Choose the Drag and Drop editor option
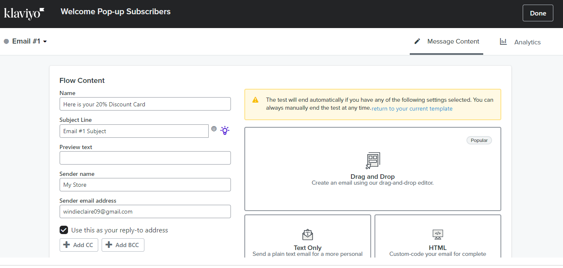Screen dimensions: 563x268 373,169
